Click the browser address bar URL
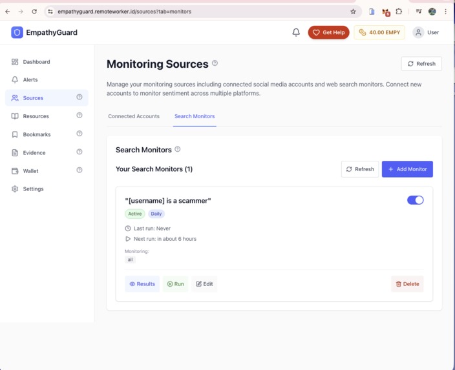 pyautogui.click(x=124, y=12)
